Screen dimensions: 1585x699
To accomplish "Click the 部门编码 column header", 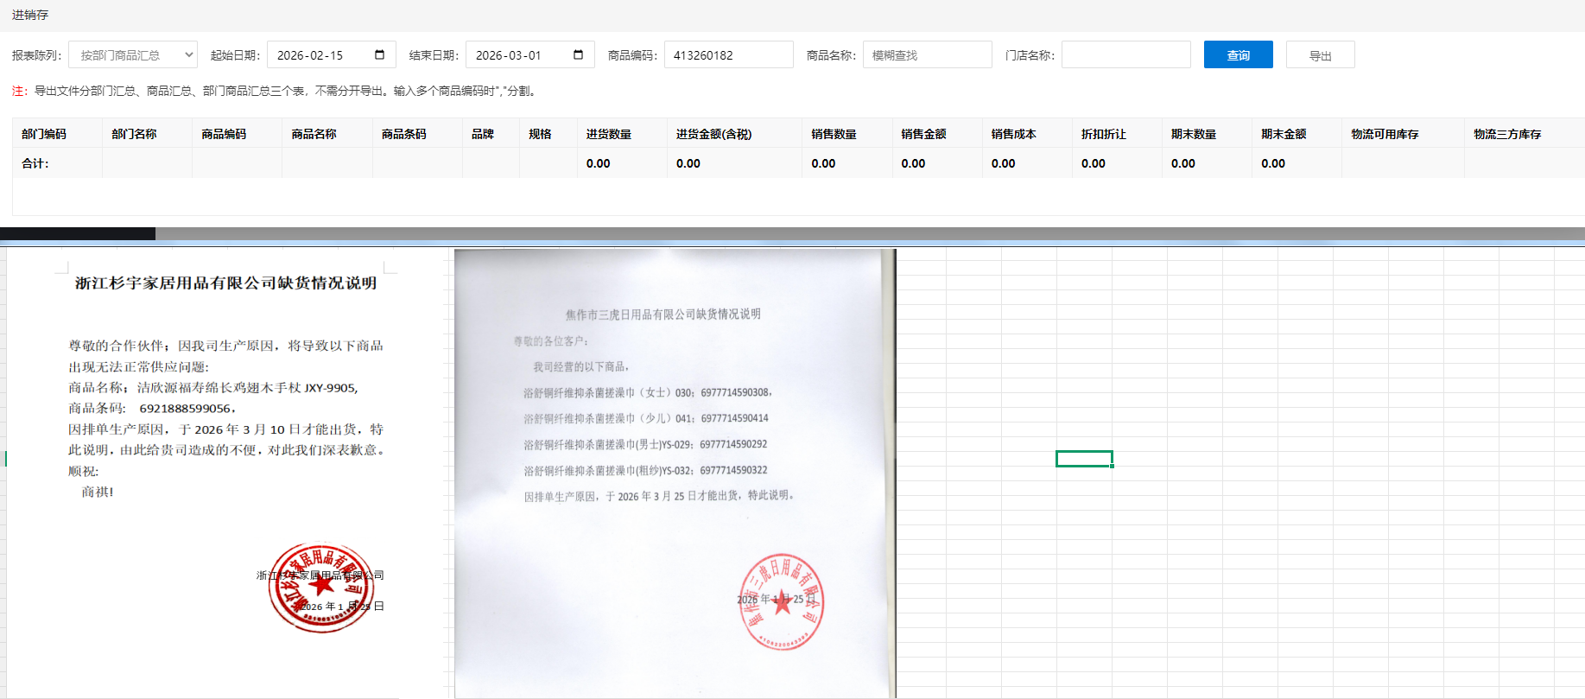I will 44,134.
